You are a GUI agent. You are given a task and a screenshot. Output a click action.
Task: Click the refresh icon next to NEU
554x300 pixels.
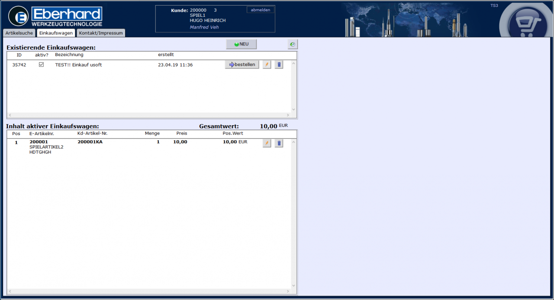click(x=293, y=44)
